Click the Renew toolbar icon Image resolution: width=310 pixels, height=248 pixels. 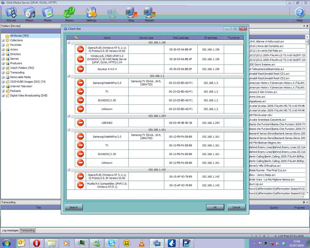(69, 14)
